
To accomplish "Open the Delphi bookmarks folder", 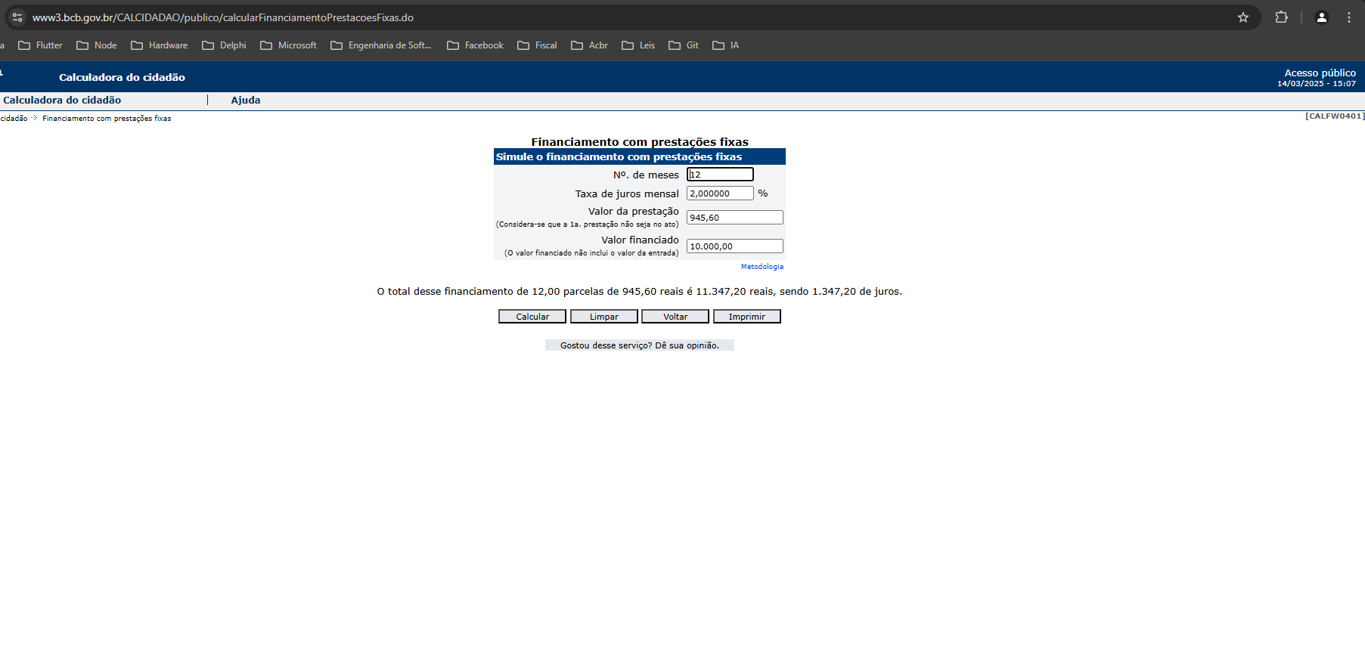I will coord(225,45).
